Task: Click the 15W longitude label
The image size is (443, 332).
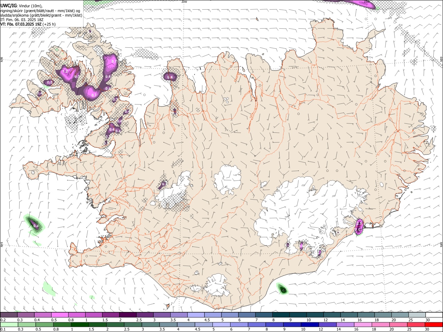Action: (x=367, y=2)
